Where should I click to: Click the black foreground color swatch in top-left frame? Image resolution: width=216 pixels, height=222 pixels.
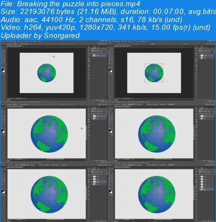coord(2,70)
